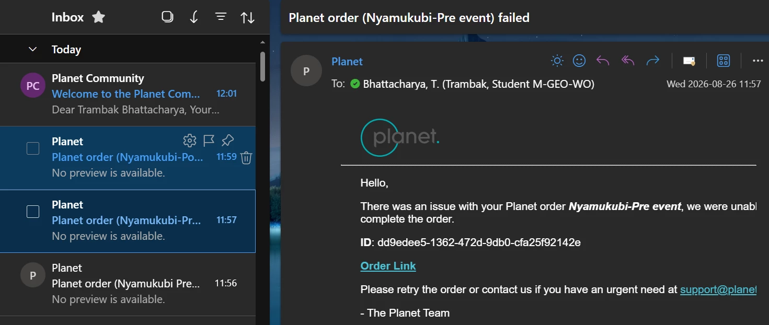Switch reading pane to light background
This screenshot has height=325, width=769.
click(x=557, y=61)
